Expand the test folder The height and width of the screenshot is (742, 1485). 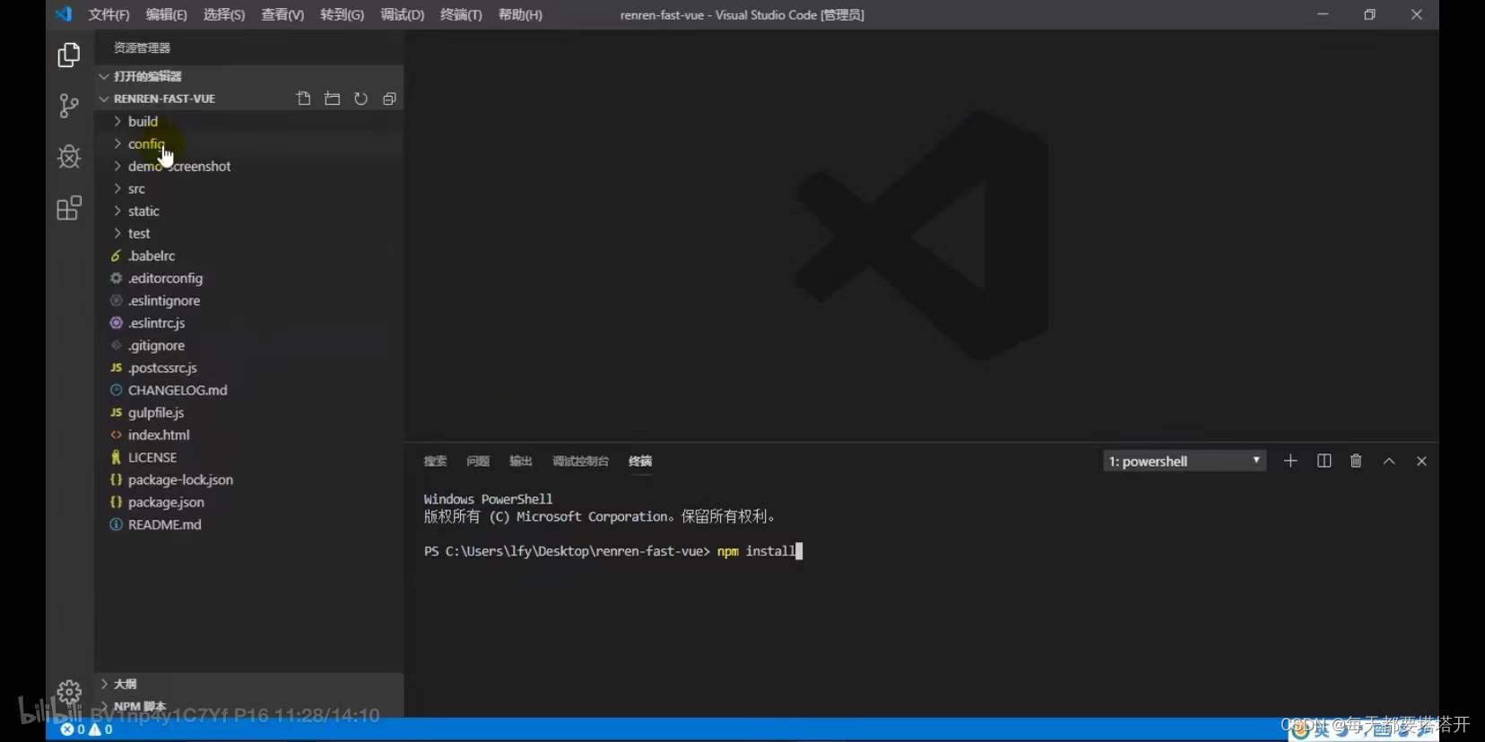[249, 233]
